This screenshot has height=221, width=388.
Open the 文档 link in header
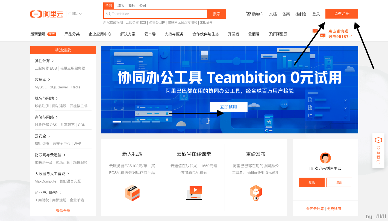[x=273, y=14]
